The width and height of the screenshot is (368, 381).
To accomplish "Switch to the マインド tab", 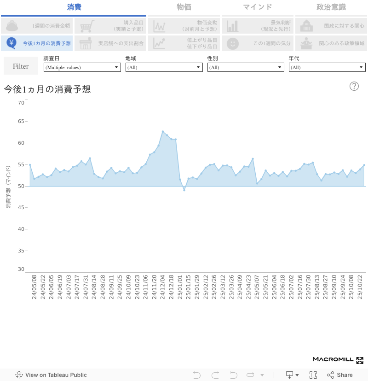I will point(258,7).
